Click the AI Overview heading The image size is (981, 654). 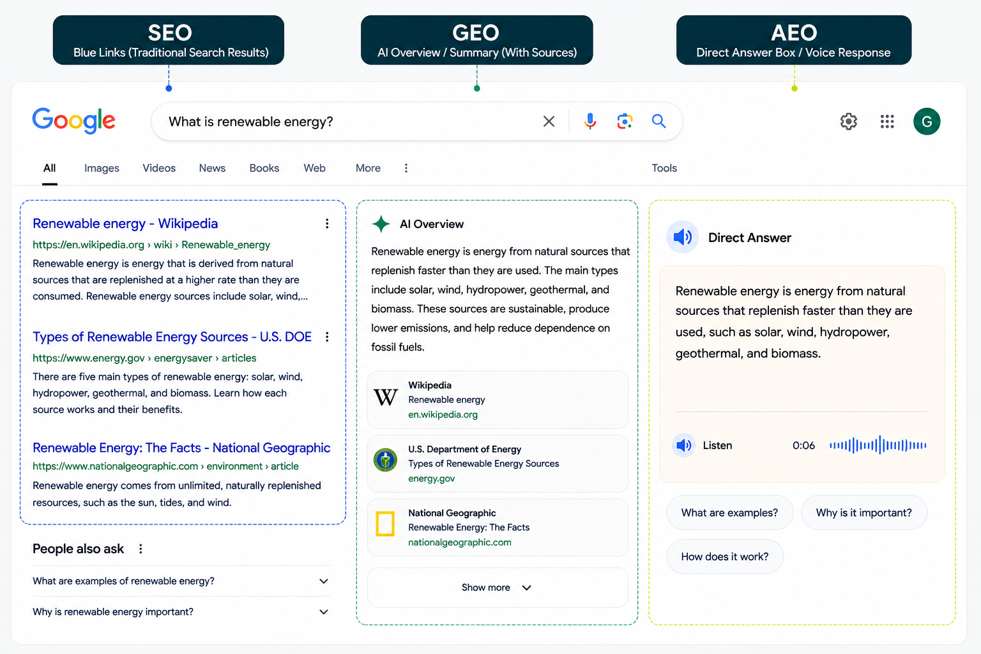[432, 224]
